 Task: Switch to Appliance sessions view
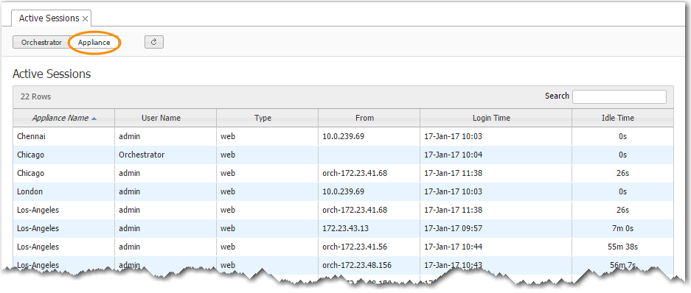point(94,43)
